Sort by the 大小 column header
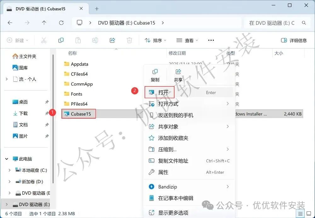The height and width of the screenshot is (218, 315). tap(279, 53)
